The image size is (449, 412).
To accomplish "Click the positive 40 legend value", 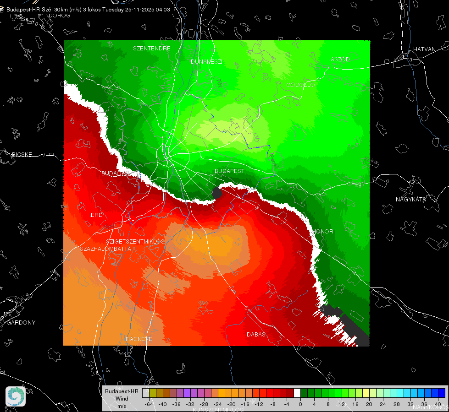I will [x=438, y=404].
